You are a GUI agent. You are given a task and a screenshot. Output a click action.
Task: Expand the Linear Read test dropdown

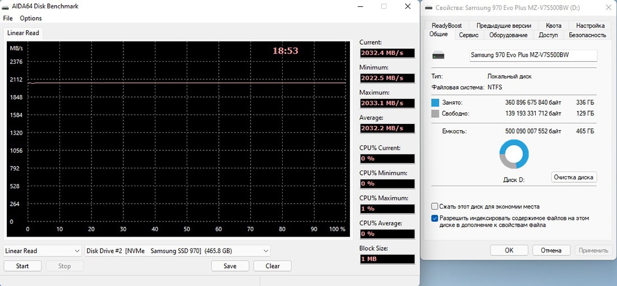43,251
